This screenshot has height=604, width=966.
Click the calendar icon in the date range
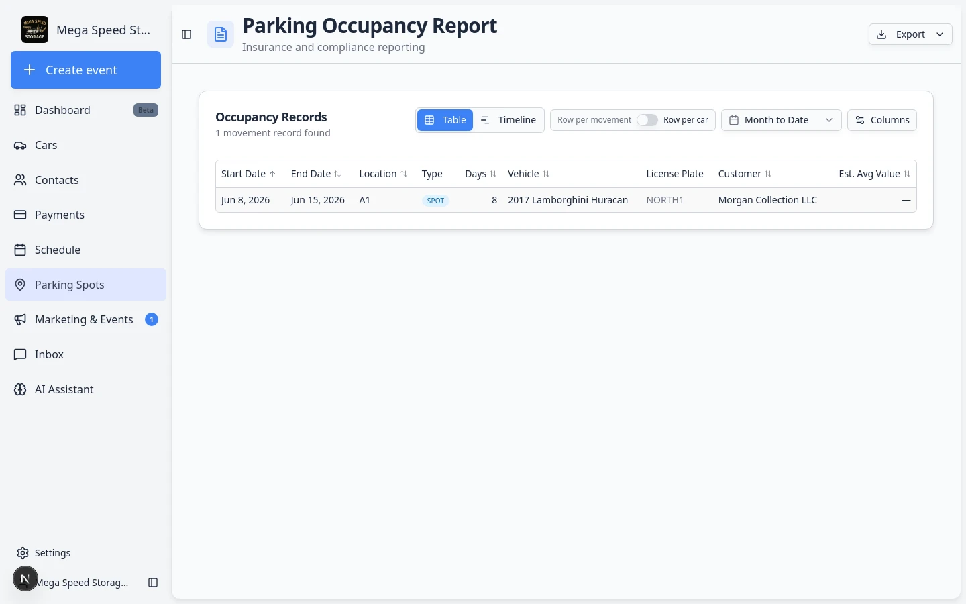[x=734, y=120]
